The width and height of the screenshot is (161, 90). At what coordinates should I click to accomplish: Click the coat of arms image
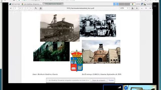[77, 60]
